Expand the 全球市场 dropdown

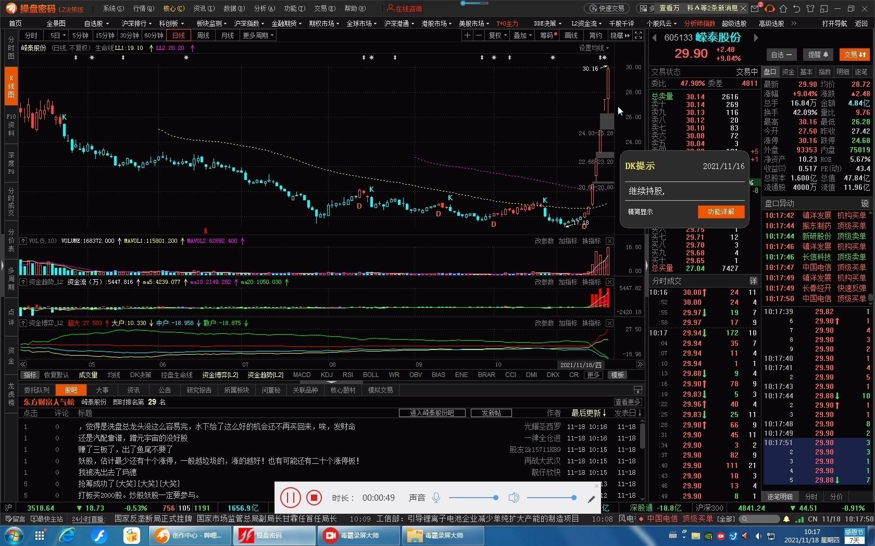point(361,23)
